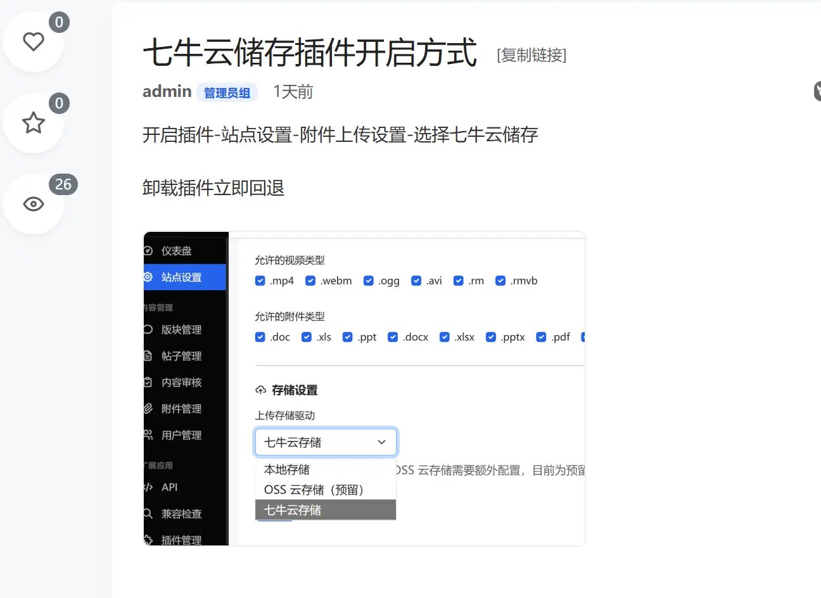This screenshot has height=598, width=821.
Task: Click the eye views icon
Action: point(34,204)
